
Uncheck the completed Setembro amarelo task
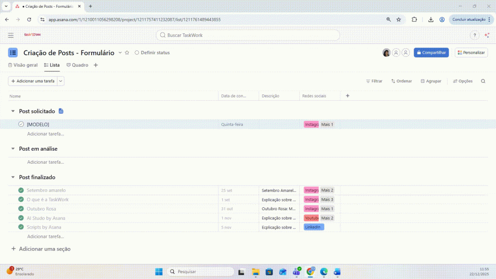point(21,190)
